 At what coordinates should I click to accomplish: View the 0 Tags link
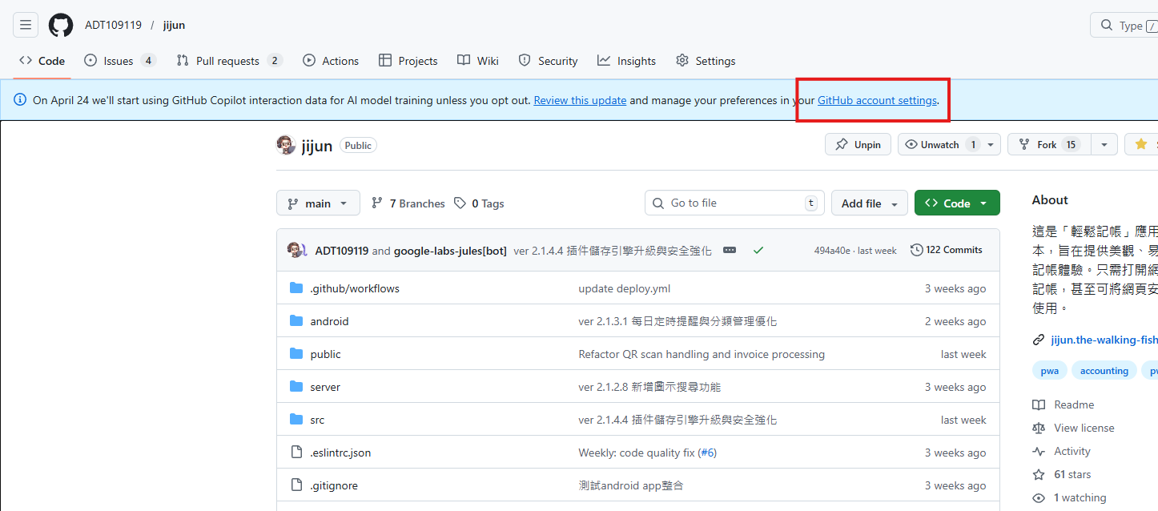click(479, 203)
